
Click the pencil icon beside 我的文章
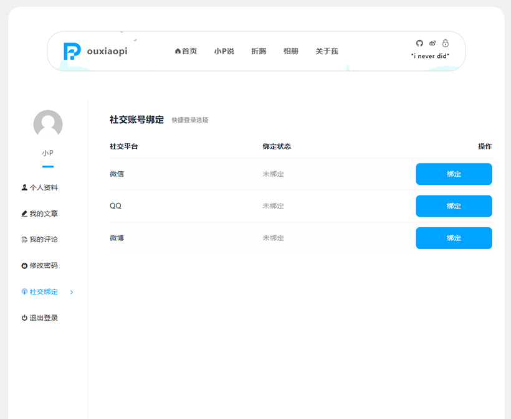[24, 214]
